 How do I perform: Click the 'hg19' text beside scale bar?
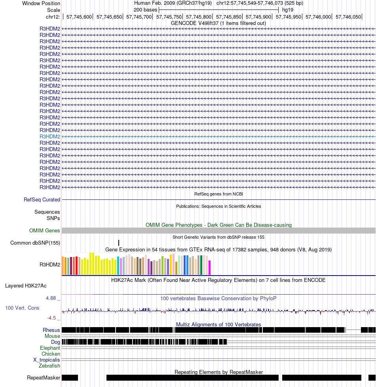click(288, 10)
